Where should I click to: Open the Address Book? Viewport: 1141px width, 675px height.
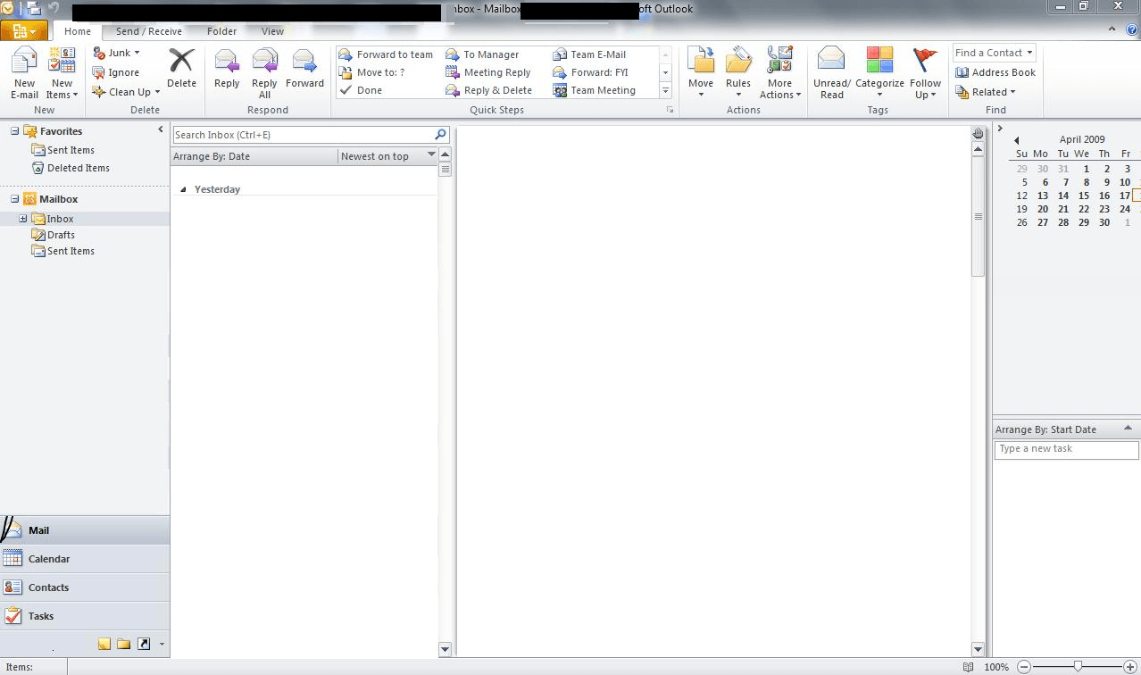coord(995,72)
